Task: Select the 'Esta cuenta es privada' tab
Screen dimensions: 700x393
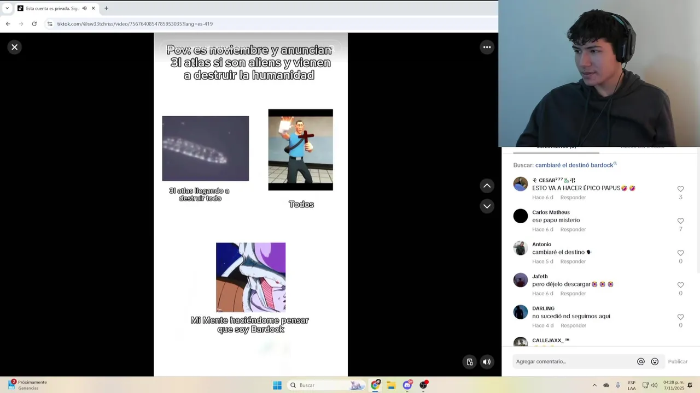Action: click(56, 8)
